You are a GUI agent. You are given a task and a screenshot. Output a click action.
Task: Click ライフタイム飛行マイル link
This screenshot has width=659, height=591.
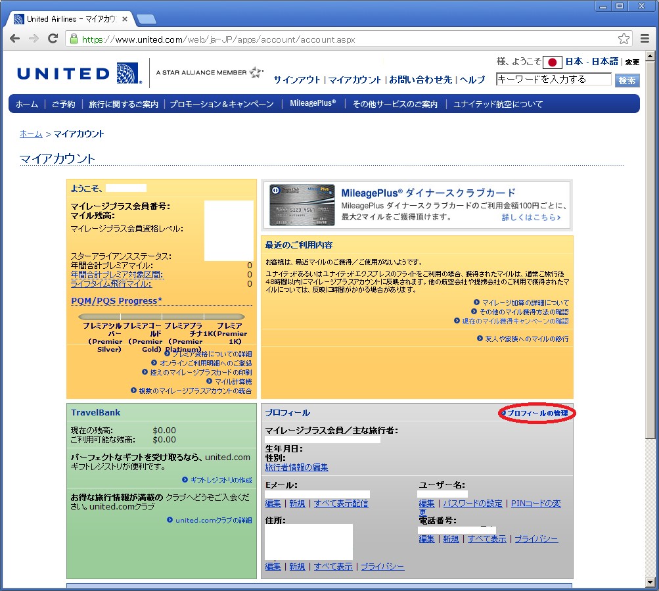point(112,284)
